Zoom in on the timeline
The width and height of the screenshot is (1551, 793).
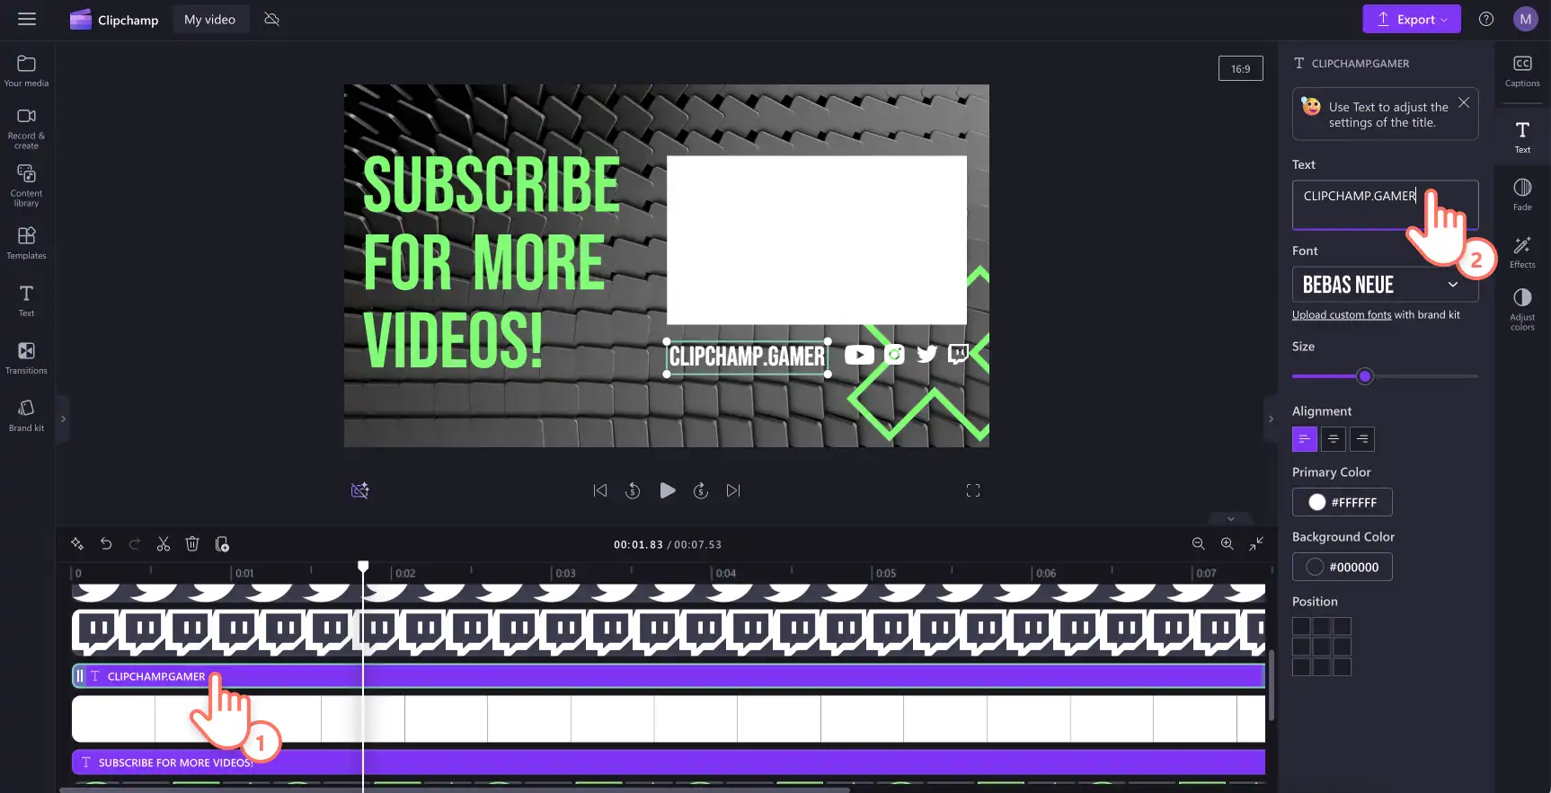[1227, 544]
